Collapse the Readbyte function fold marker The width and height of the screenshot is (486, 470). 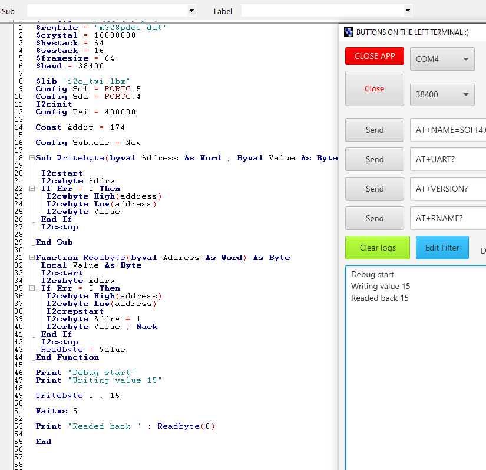31,258
